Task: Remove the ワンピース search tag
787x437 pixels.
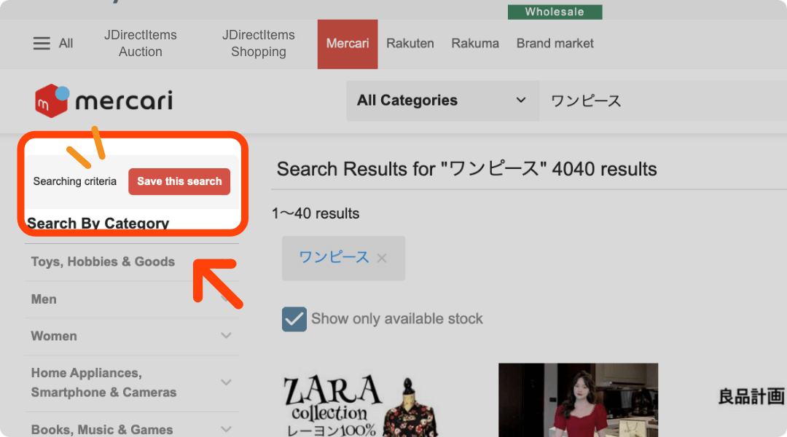Action: pyautogui.click(x=382, y=259)
